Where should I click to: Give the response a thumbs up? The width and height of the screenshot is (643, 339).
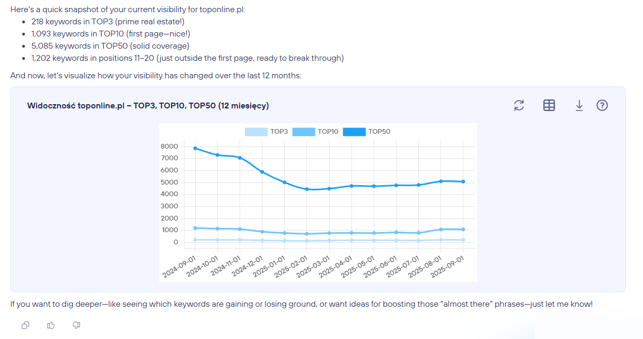[x=51, y=325]
